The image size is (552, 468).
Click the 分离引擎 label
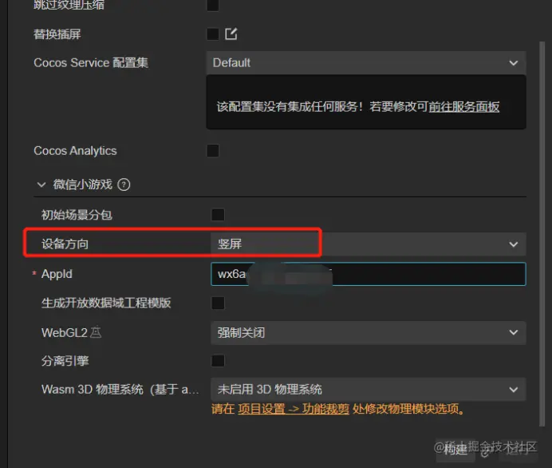click(x=65, y=360)
